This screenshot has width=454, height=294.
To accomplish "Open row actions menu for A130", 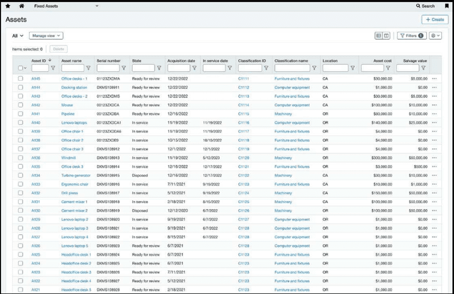I will click(434, 211).
